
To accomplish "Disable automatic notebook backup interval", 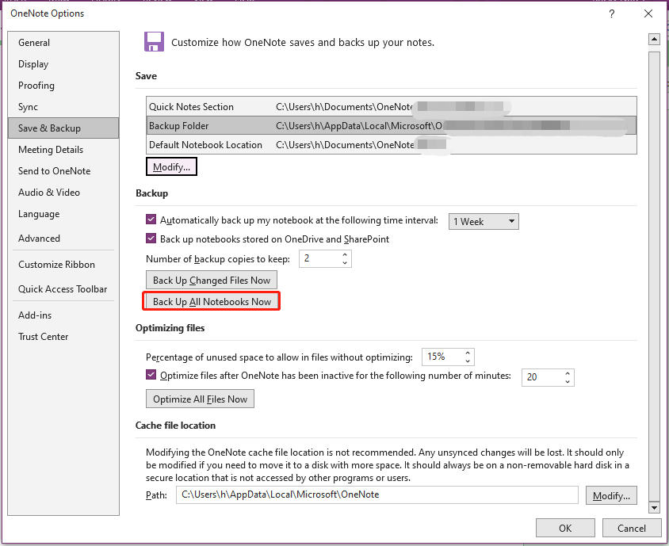I will click(x=151, y=220).
